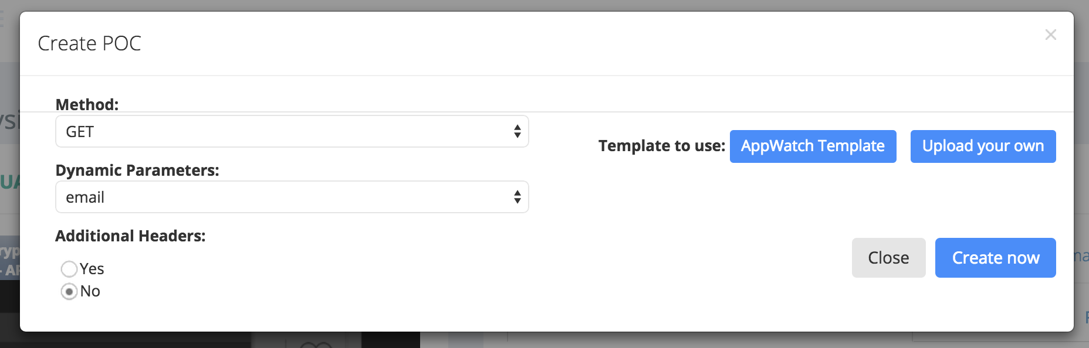1089x348 pixels.
Task: Click the Create POC dialog title
Action: pyautogui.click(x=90, y=43)
